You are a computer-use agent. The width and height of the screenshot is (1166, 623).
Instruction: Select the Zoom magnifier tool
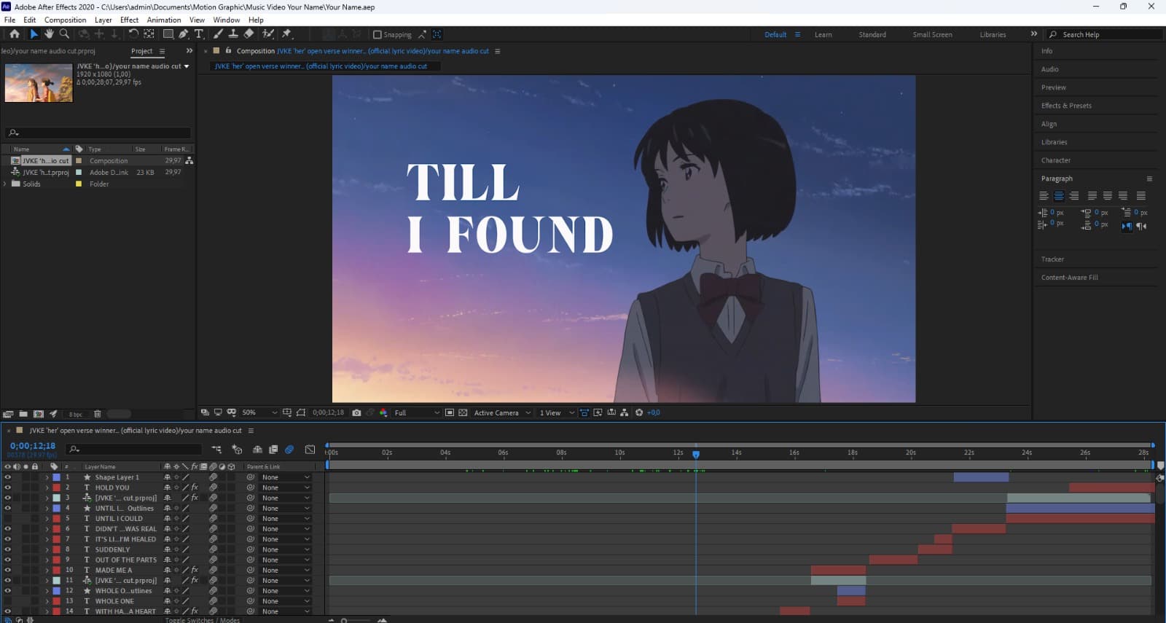tap(64, 34)
